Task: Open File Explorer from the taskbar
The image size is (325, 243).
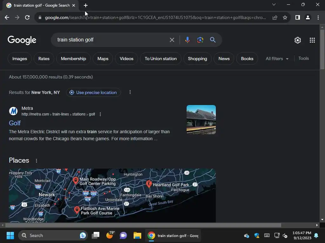Action: click(137, 235)
